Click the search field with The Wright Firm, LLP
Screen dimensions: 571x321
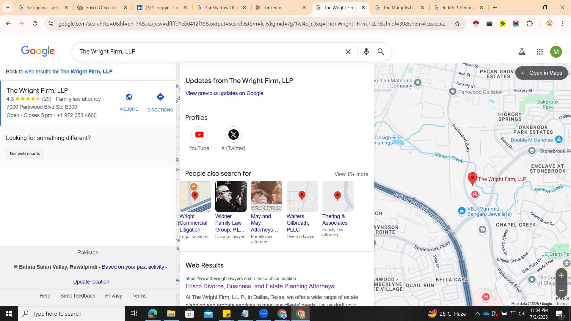208,52
